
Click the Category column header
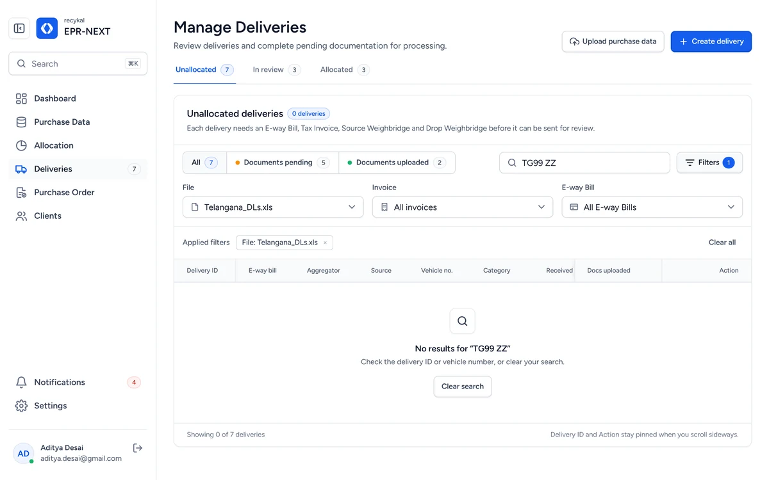coord(497,271)
